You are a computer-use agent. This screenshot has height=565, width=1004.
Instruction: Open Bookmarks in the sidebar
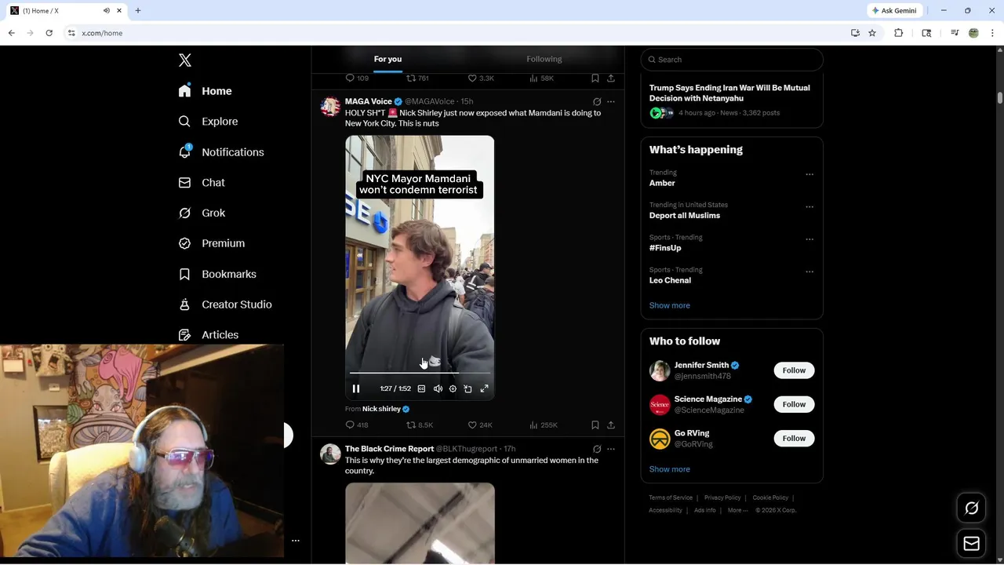tap(217, 274)
